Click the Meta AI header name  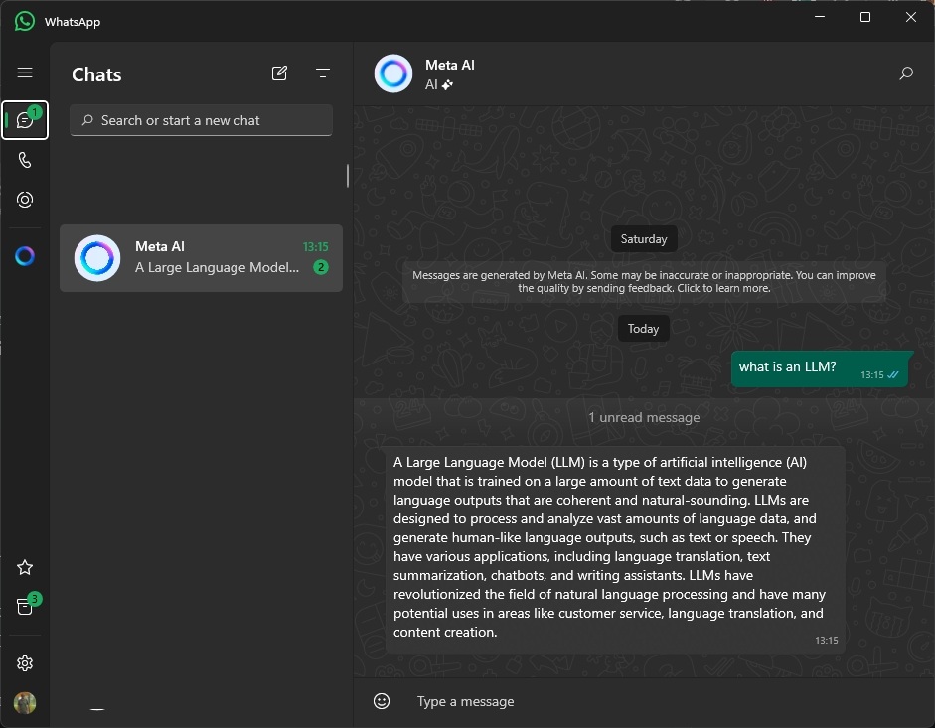coord(449,66)
